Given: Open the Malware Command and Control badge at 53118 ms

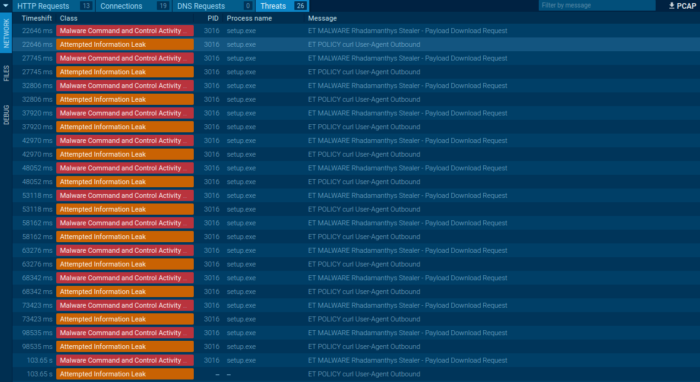Looking at the screenshot, I should pos(125,195).
